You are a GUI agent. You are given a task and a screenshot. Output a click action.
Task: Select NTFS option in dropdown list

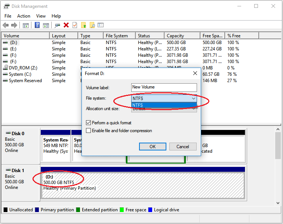coord(164,105)
